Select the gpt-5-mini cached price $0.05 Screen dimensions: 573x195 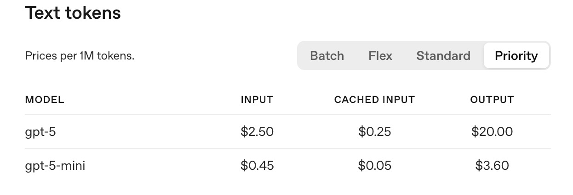(374, 165)
